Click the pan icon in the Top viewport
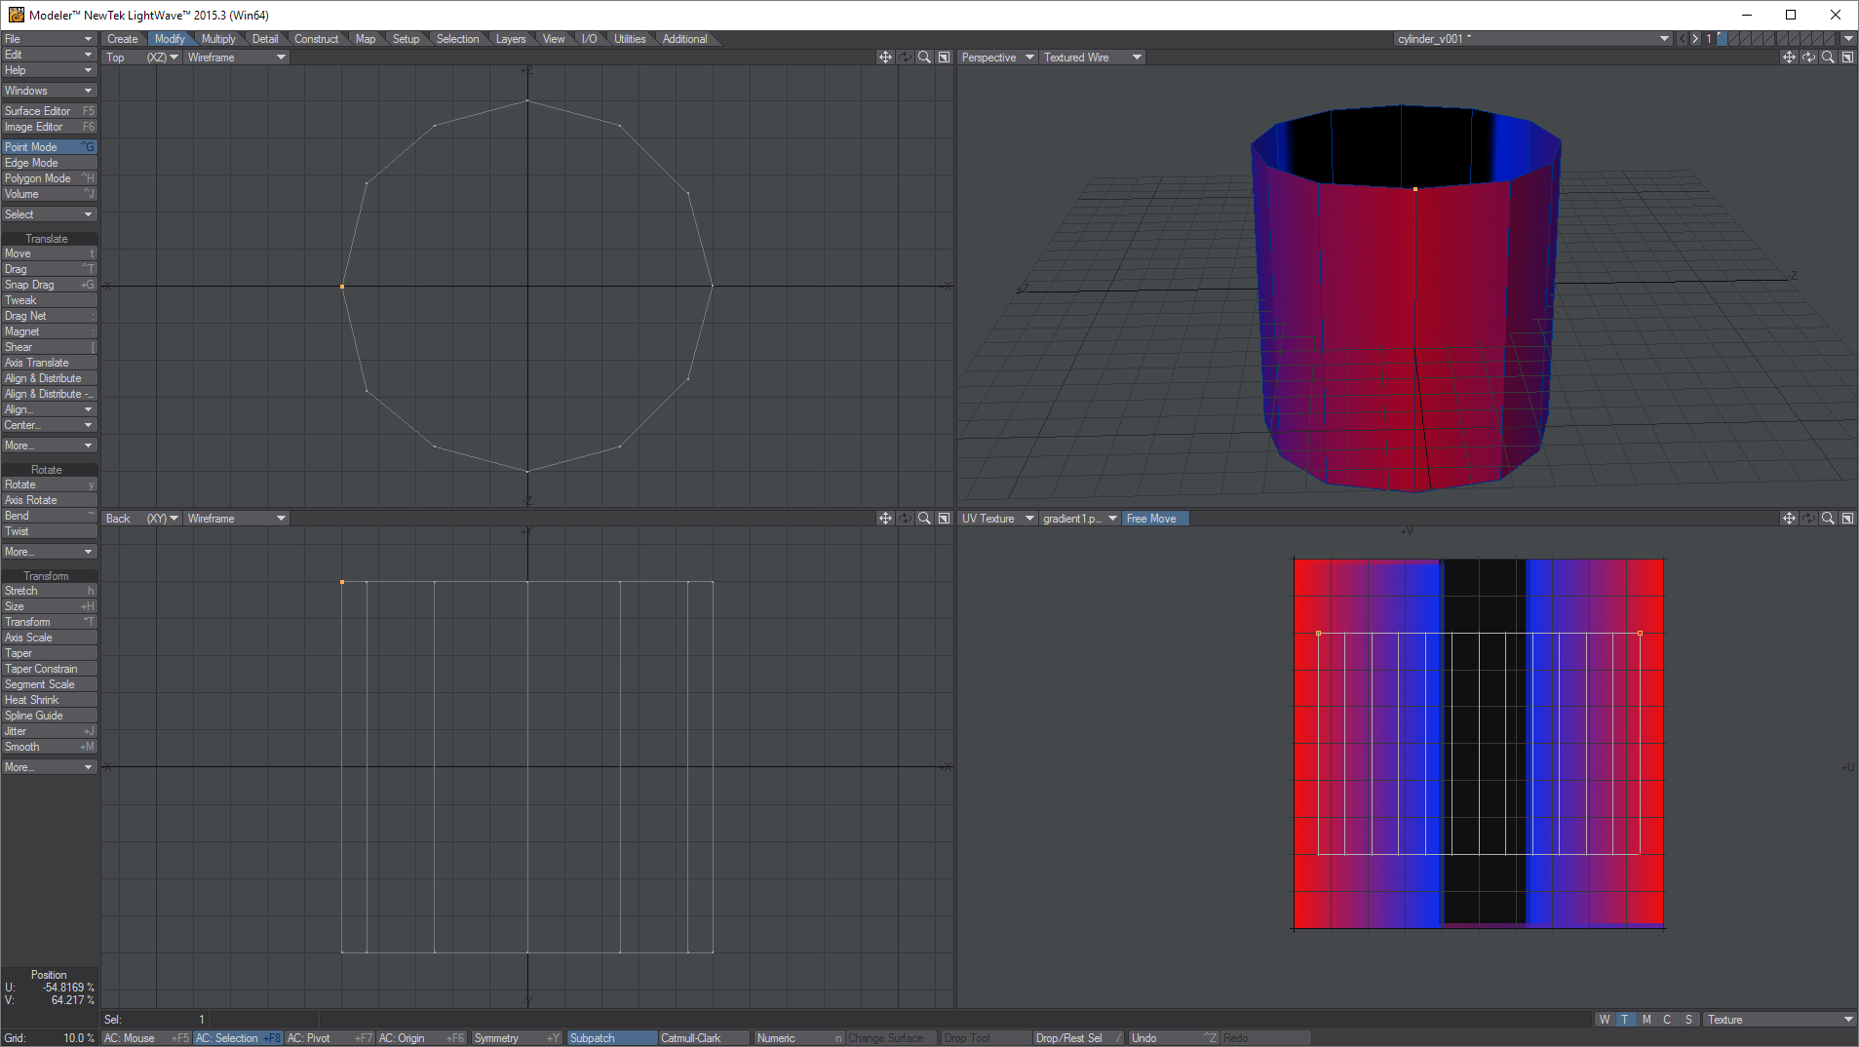The width and height of the screenshot is (1859, 1047). coord(885,58)
